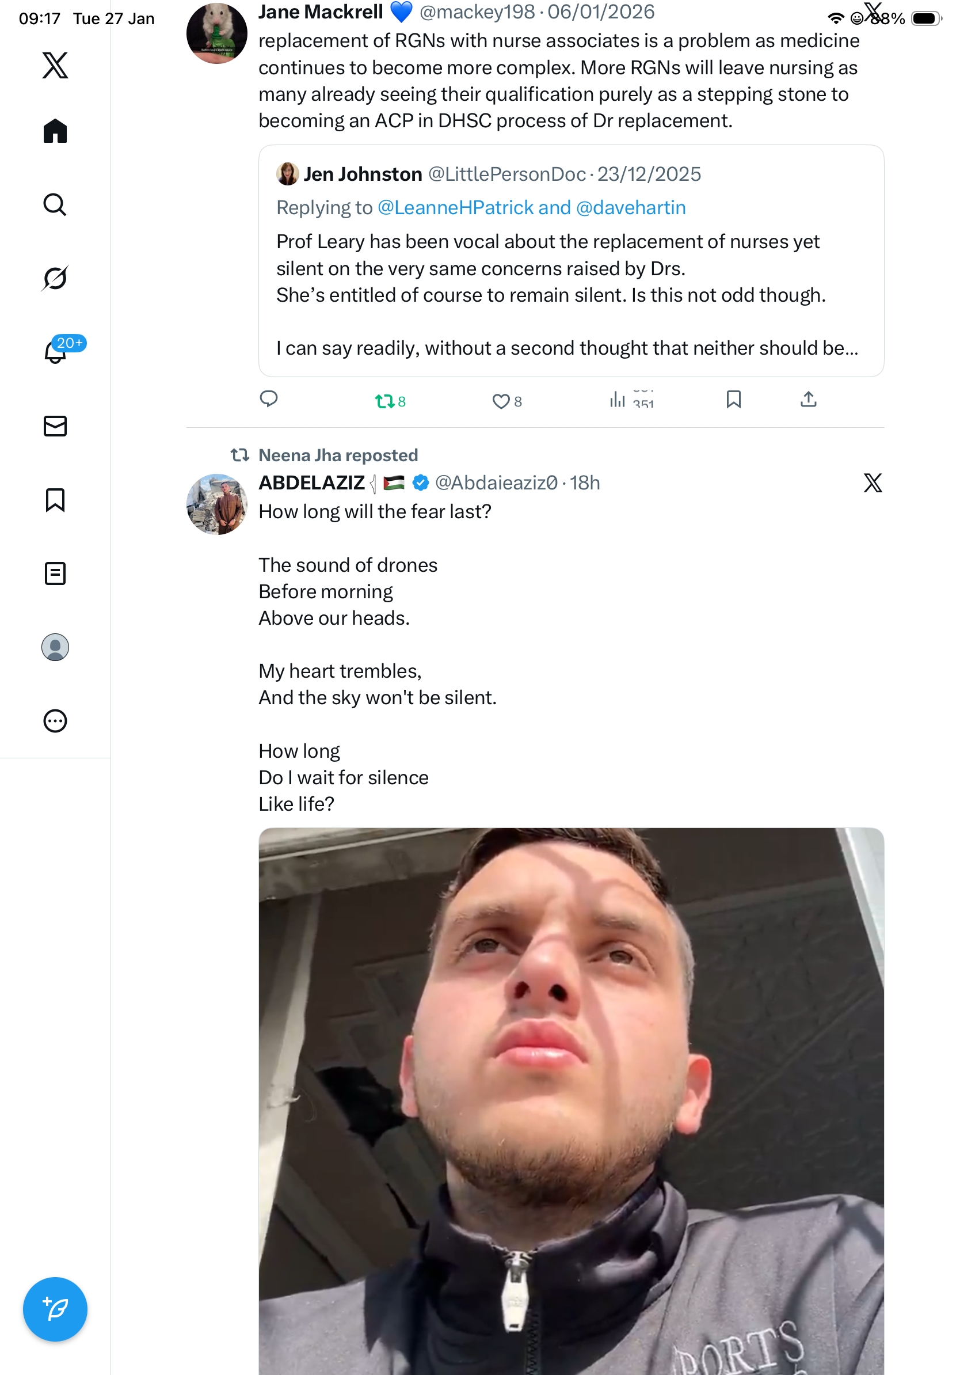
Task: Compose a new post
Action: 55,1309
